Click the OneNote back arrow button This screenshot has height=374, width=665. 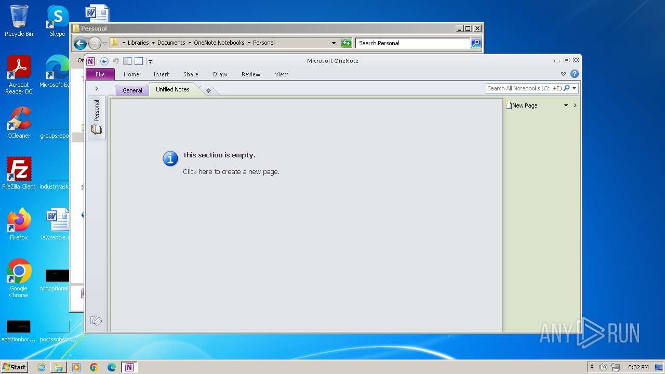coord(104,61)
